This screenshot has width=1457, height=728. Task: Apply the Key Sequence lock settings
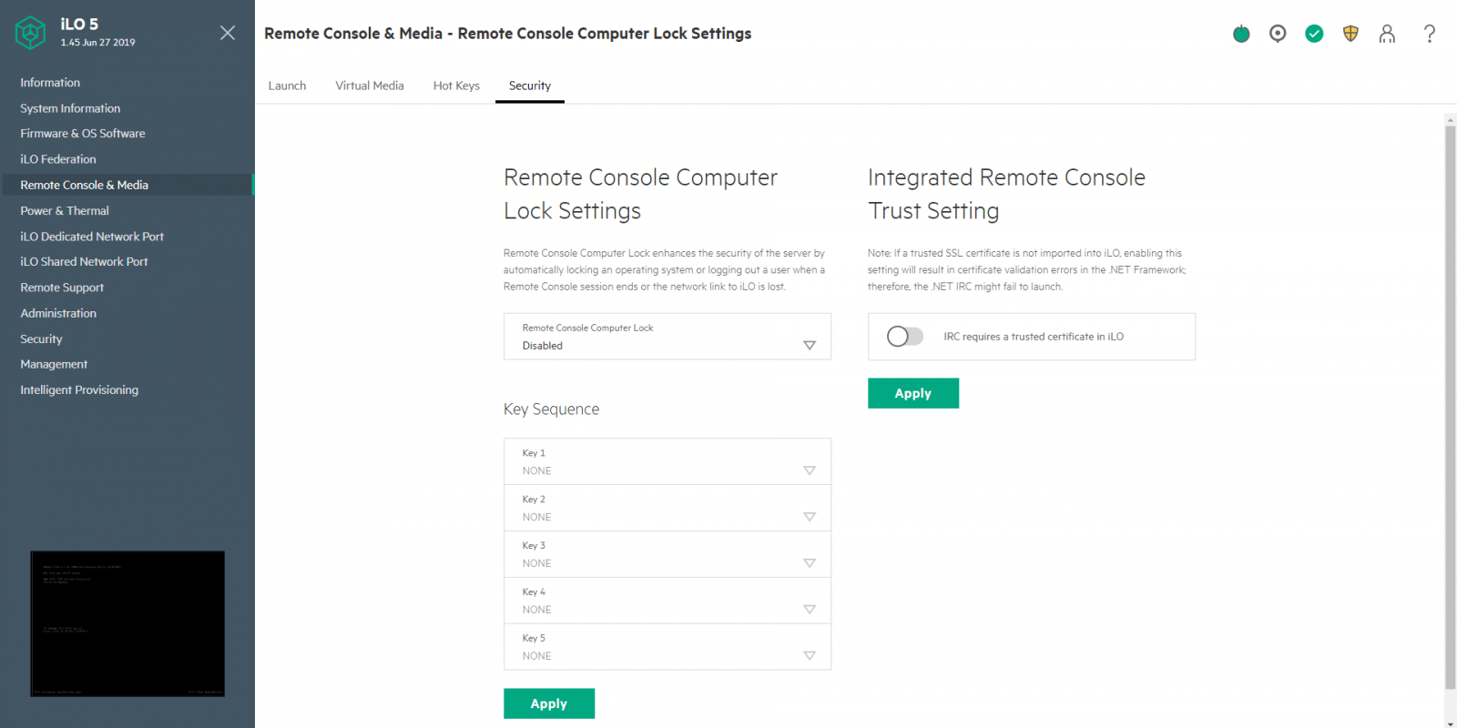549,703
